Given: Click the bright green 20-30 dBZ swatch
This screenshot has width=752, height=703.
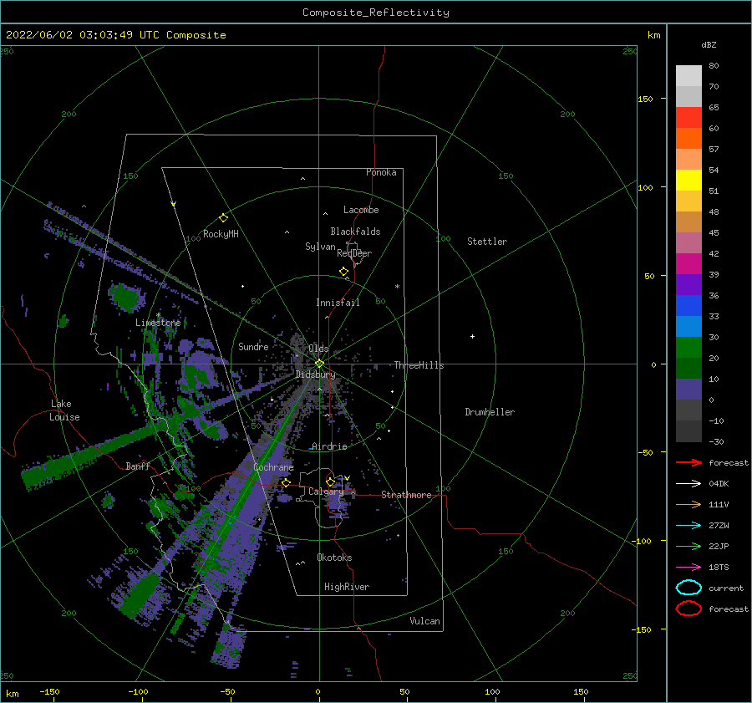Looking at the screenshot, I should [x=688, y=348].
